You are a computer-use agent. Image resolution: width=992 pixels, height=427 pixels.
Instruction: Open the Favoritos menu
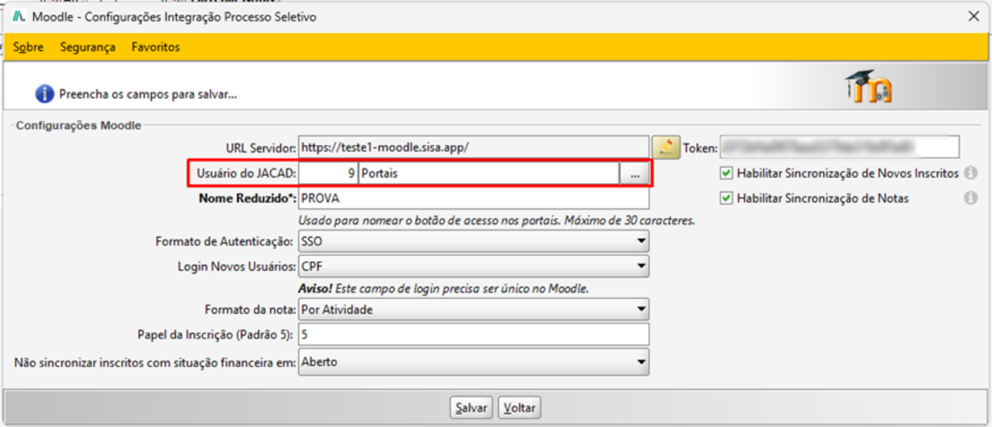coord(156,48)
